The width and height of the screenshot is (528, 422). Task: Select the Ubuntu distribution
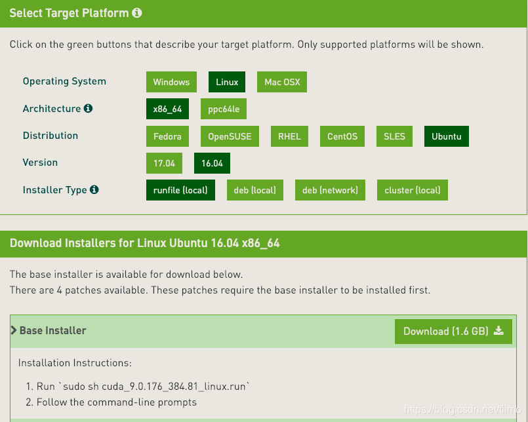click(447, 136)
